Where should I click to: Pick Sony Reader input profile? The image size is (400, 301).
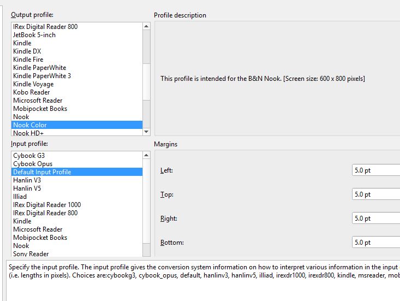pos(31,254)
